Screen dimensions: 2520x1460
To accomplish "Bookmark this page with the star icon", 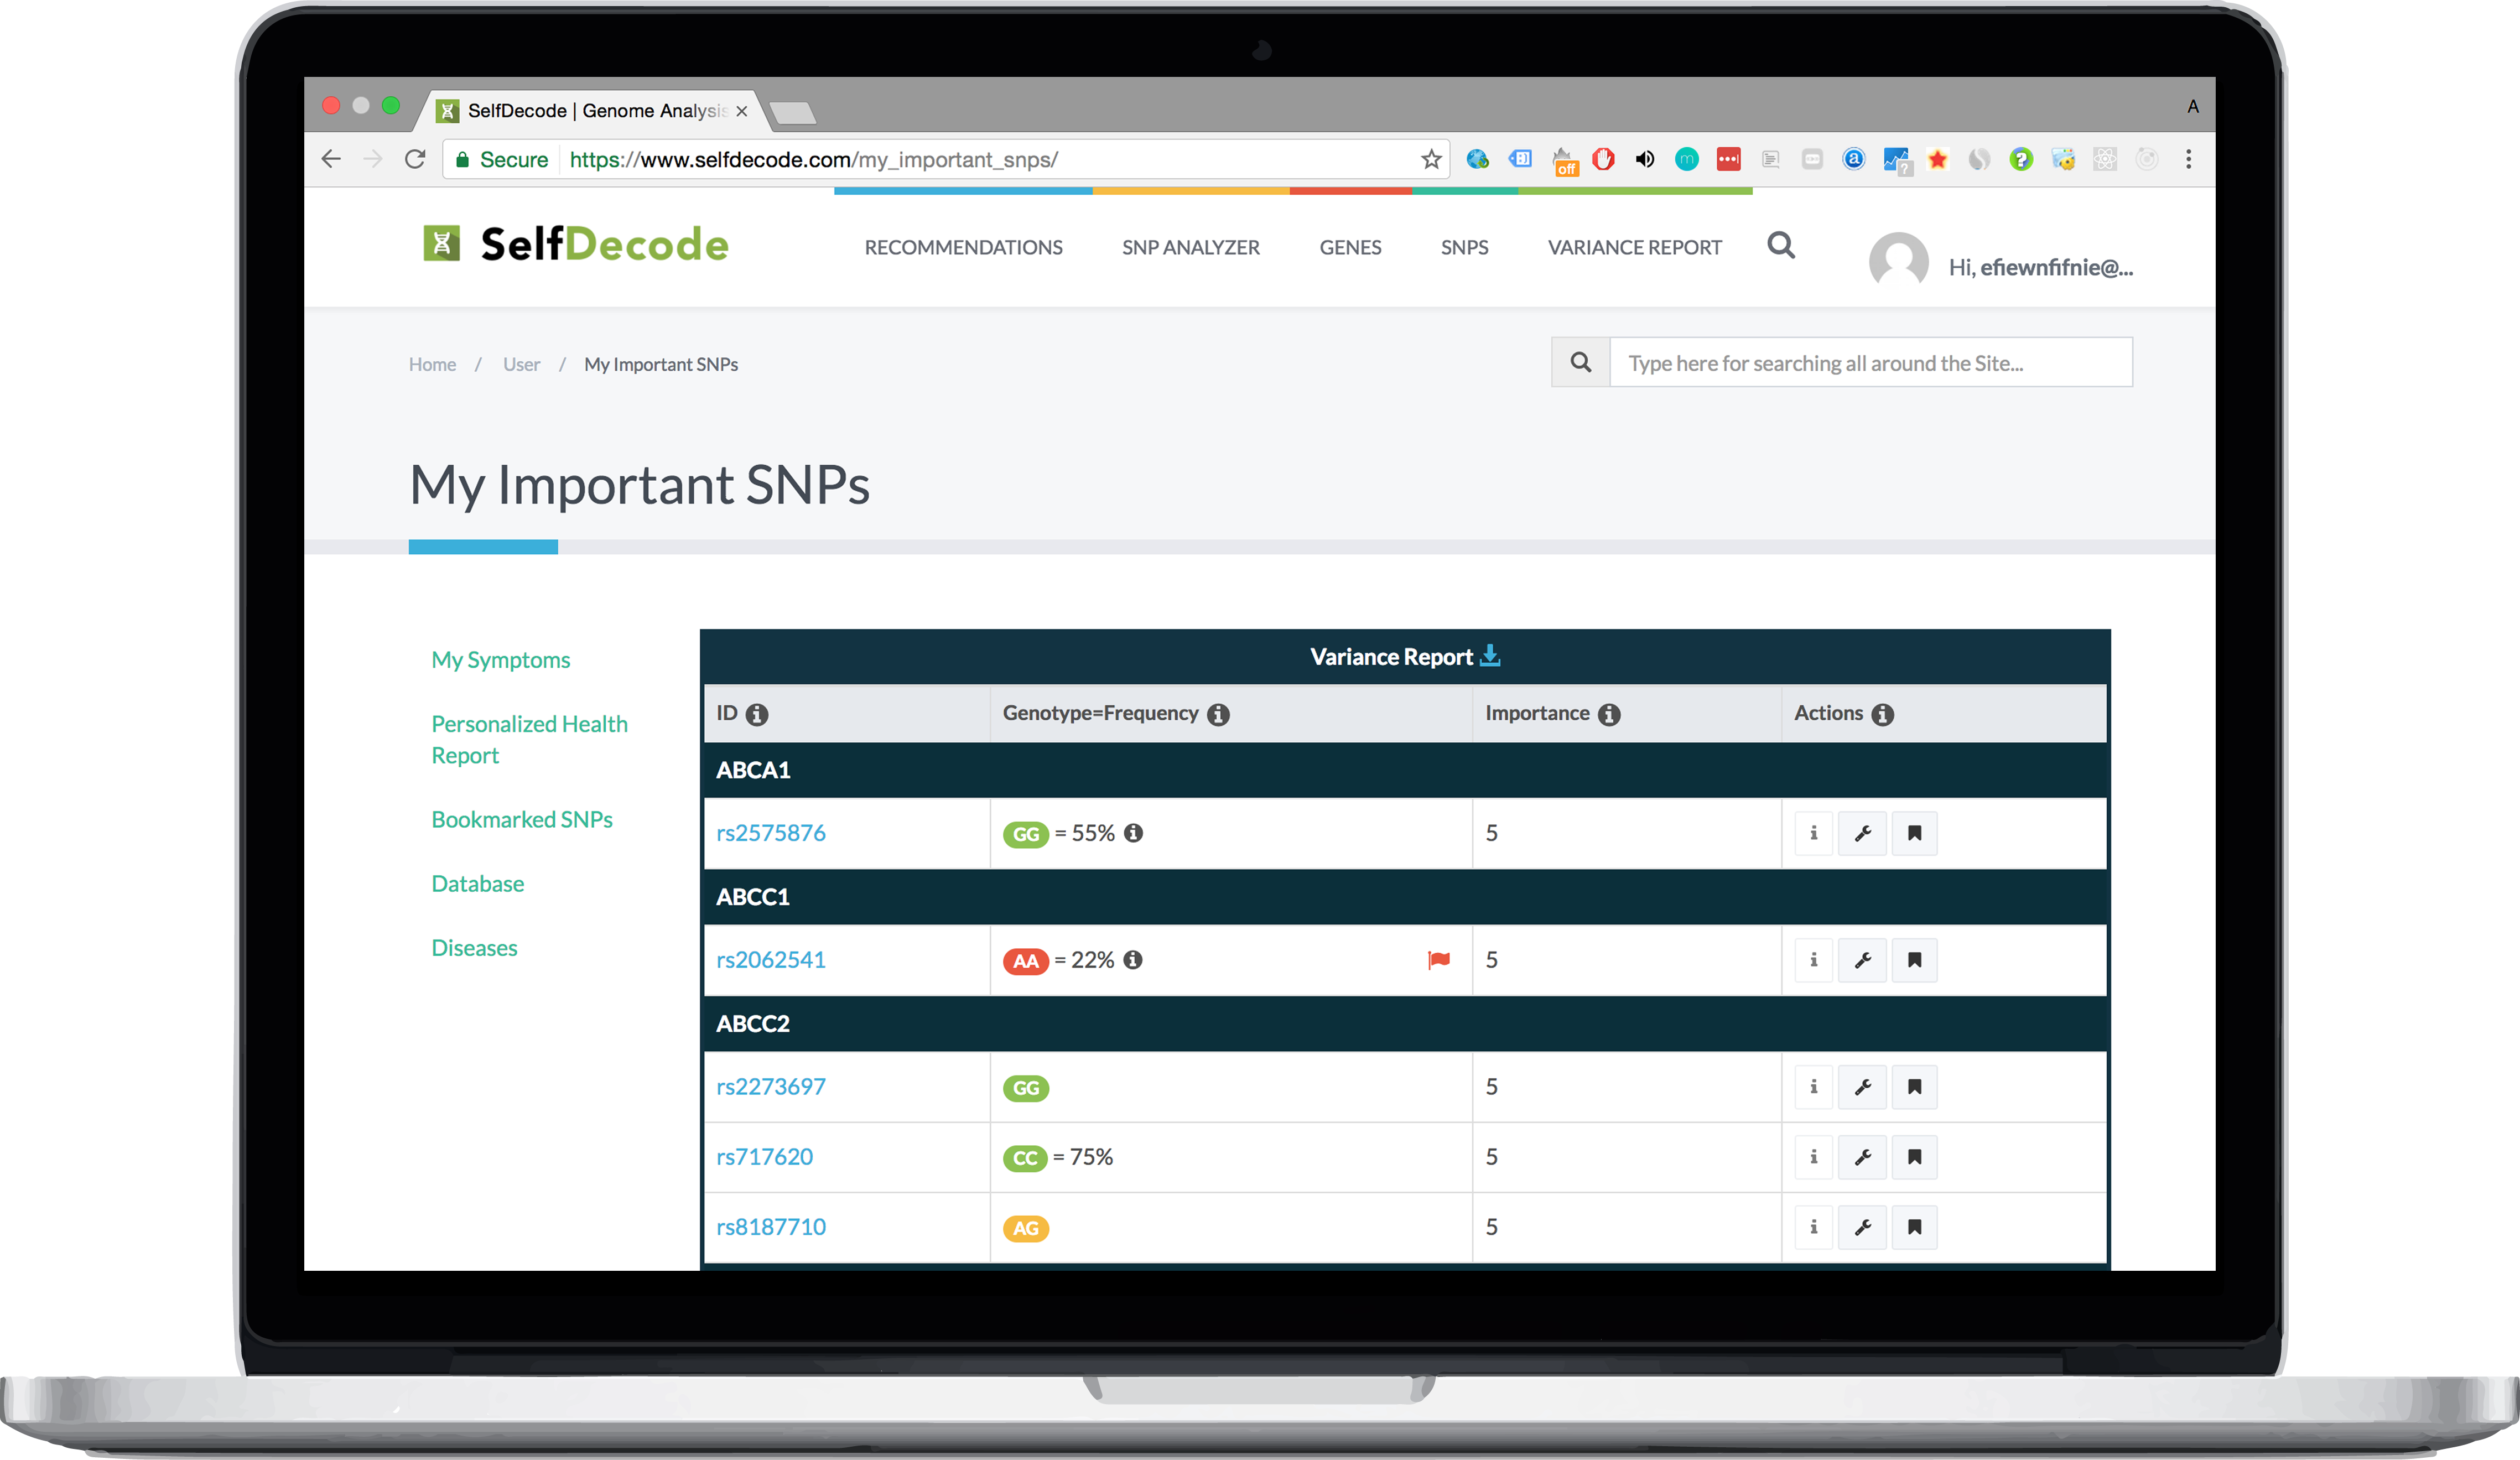I will (x=1431, y=159).
